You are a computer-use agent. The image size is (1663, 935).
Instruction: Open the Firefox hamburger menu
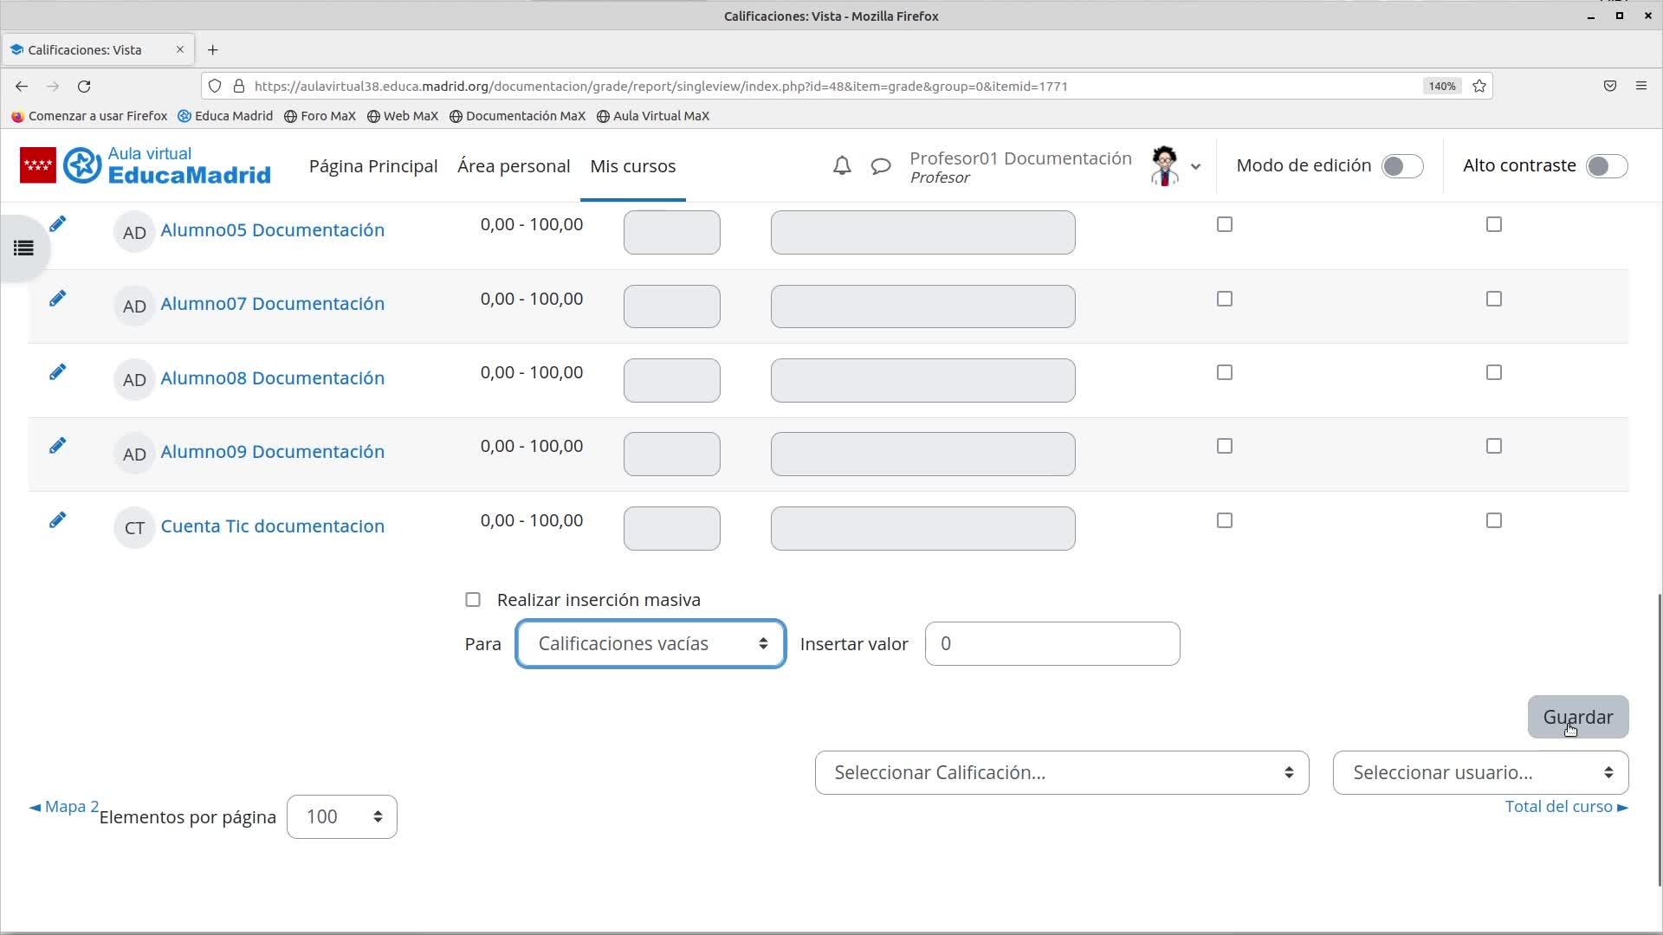pyautogui.click(x=1640, y=86)
